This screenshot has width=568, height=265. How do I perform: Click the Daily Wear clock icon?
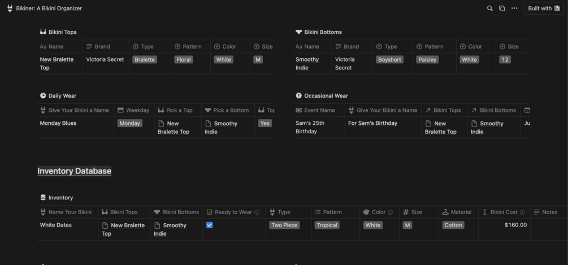43,96
